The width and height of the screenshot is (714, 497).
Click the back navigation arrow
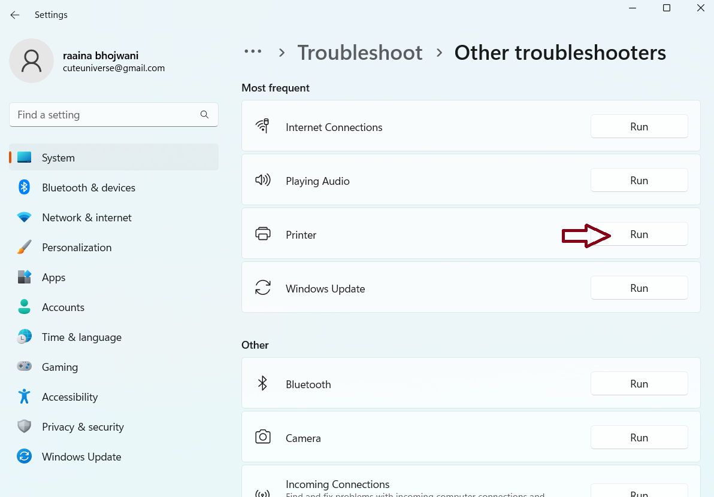coord(14,14)
